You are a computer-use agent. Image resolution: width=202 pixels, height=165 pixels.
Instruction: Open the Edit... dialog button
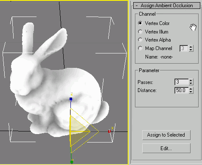(x=166, y=148)
